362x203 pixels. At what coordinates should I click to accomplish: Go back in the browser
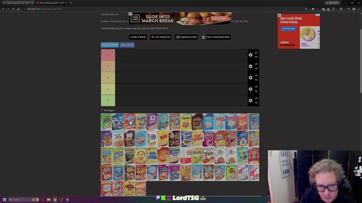point(3,9)
